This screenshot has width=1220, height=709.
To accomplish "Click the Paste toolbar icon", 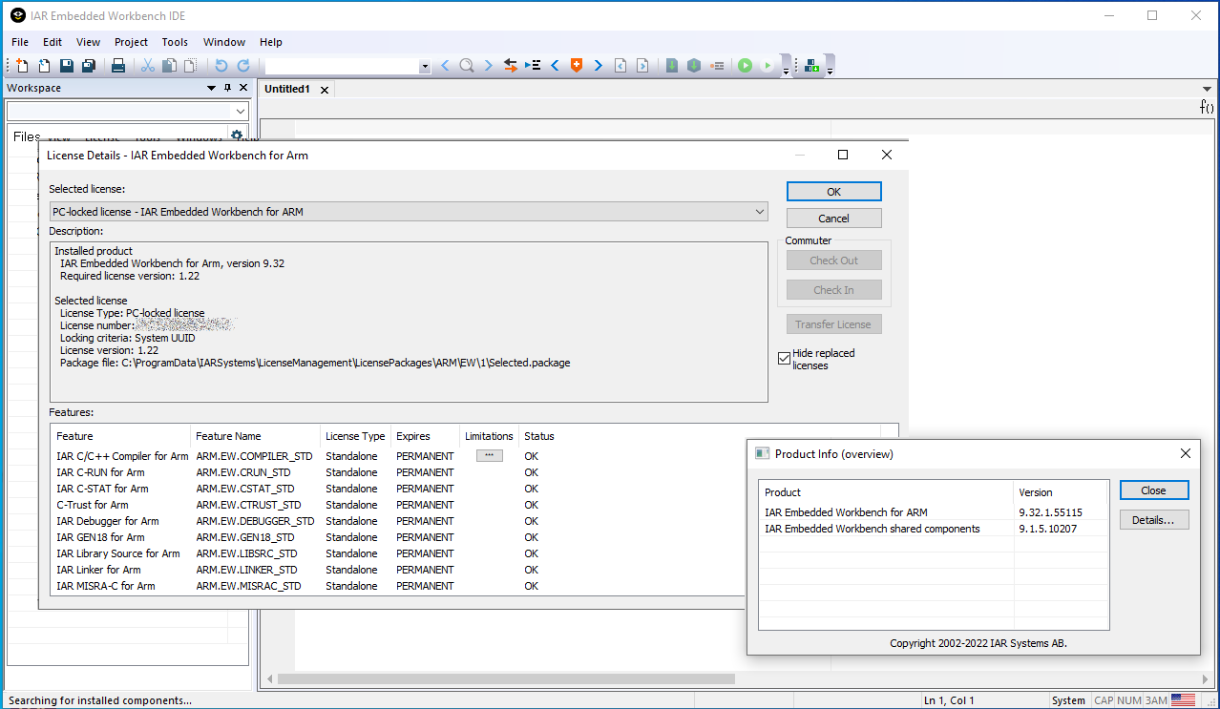I will (190, 66).
